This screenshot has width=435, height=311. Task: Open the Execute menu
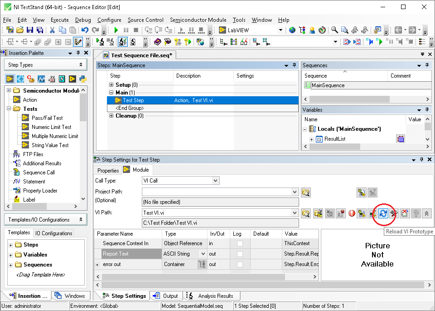(60, 20)
